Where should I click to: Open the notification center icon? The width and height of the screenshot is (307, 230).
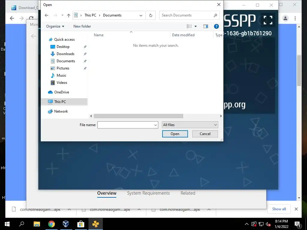(x=298, y=224)
